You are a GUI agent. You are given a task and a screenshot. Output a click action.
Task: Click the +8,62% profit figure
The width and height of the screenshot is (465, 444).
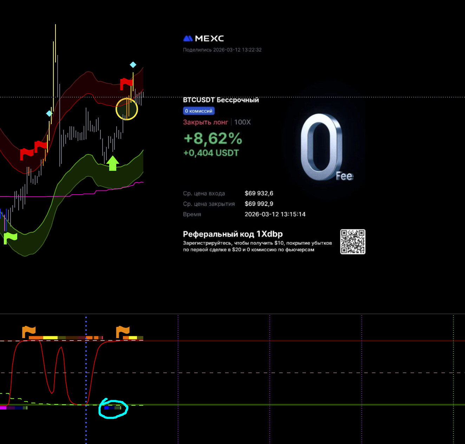(x=213, y=139)
